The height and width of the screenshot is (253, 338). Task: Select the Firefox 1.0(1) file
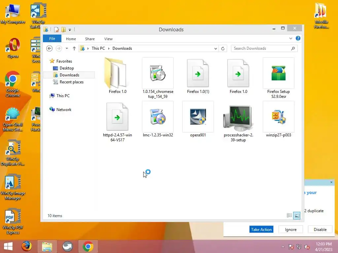point(198,76)
